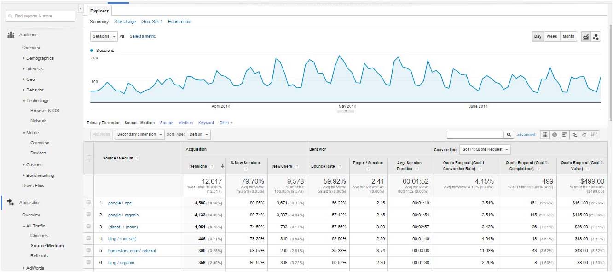Select the pivot table view icon
The width and height of the screenshot is (613, 272).
(594, 135)
